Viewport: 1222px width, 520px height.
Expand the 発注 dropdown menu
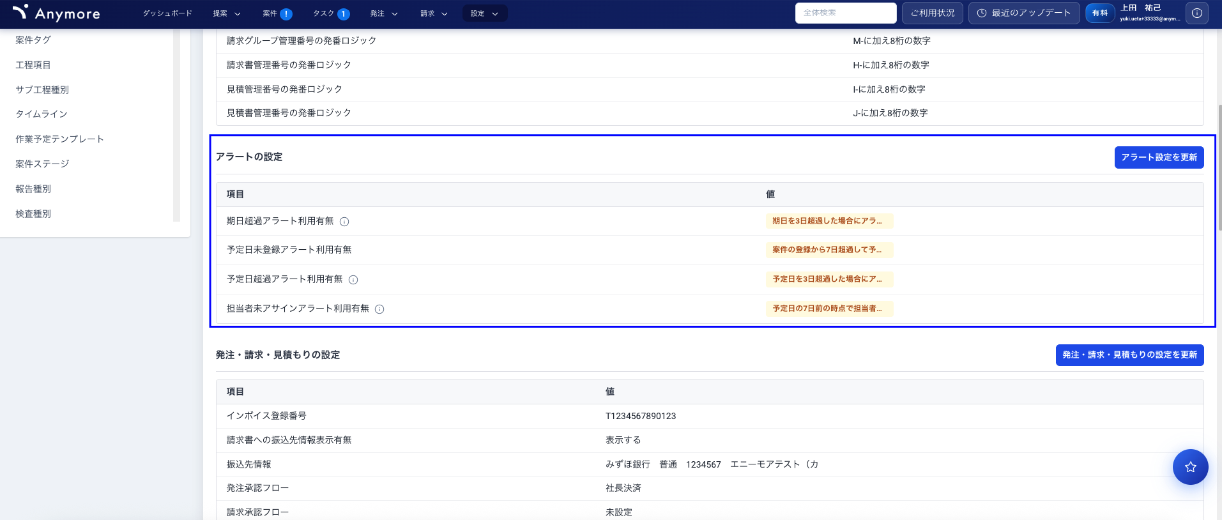coord(384,13)
